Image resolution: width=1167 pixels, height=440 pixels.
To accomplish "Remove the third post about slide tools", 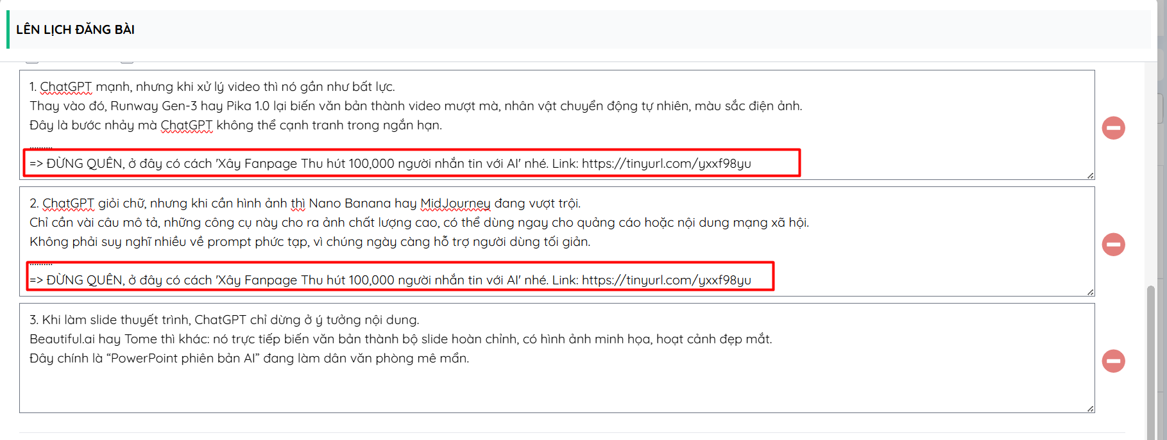I will coord(1113,361).
